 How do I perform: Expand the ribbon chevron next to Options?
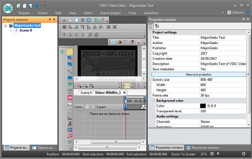(223, 13)
